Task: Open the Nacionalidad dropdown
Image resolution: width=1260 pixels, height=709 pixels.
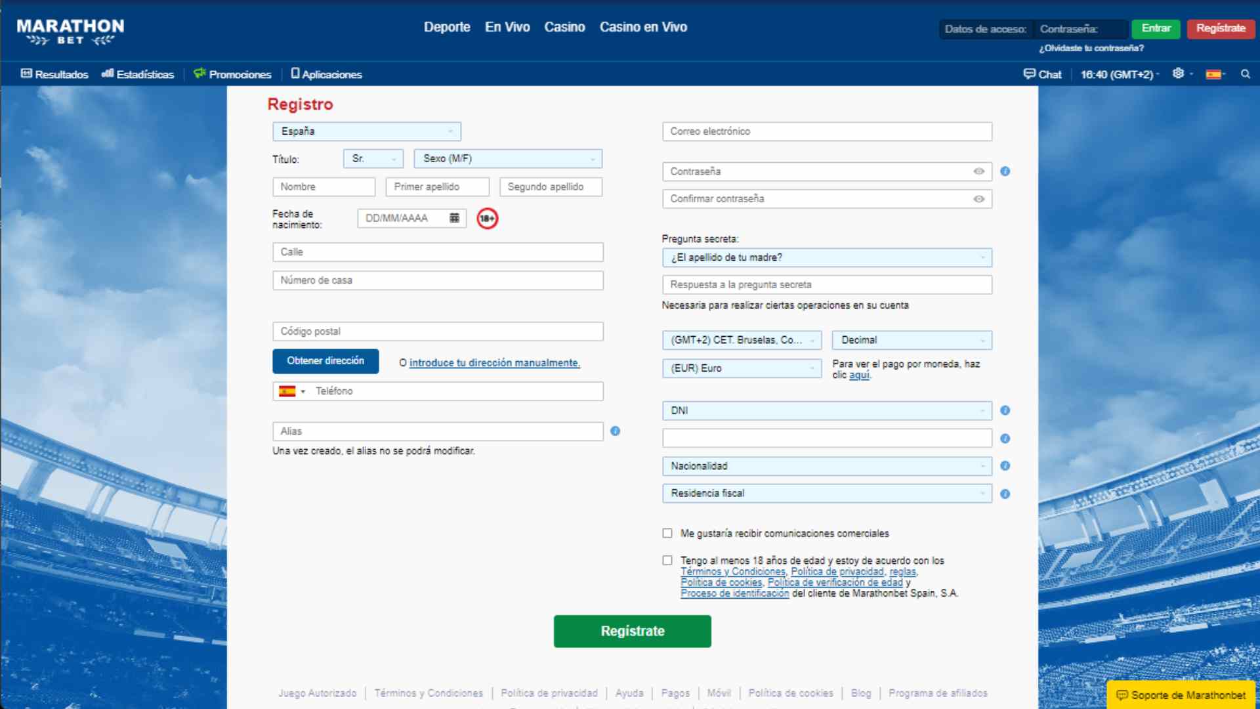Action: coord(827,466)
